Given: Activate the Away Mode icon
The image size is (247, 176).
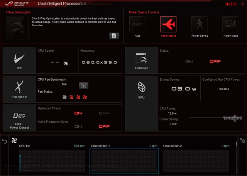Looking at the screenshot, I should coord(230,24).
